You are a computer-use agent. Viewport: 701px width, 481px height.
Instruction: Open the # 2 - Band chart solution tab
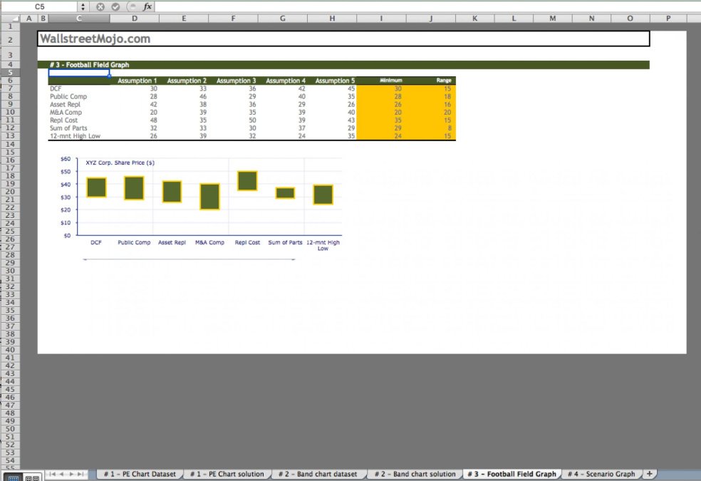pos(415,474)
